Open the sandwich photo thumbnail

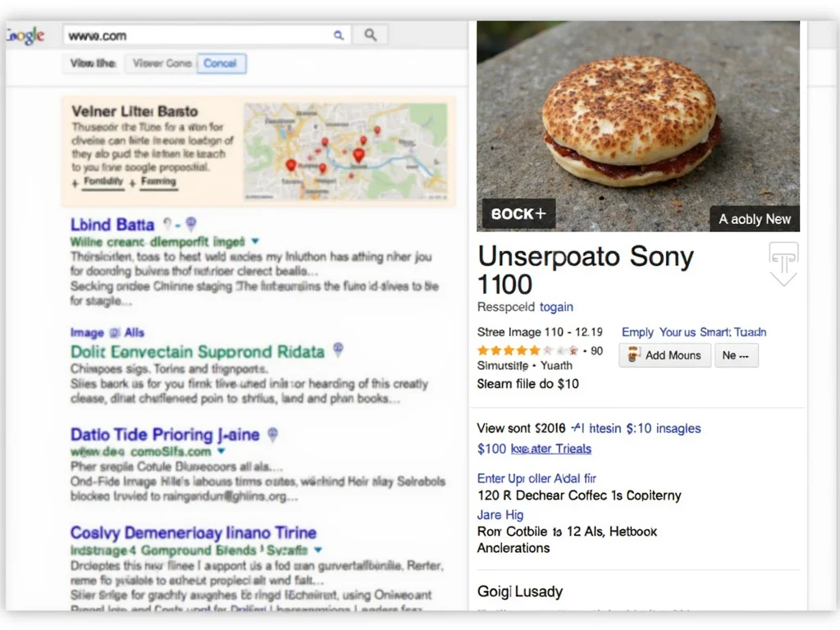click(637, 123)
